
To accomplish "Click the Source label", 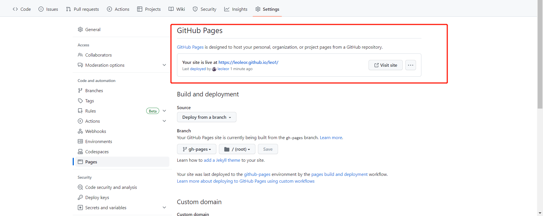I will coord(184,107).
